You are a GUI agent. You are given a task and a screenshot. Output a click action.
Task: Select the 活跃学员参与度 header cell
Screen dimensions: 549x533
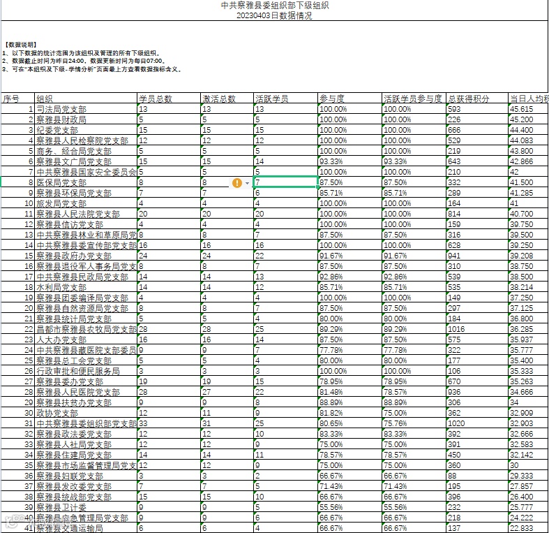[x=414, y=98]
